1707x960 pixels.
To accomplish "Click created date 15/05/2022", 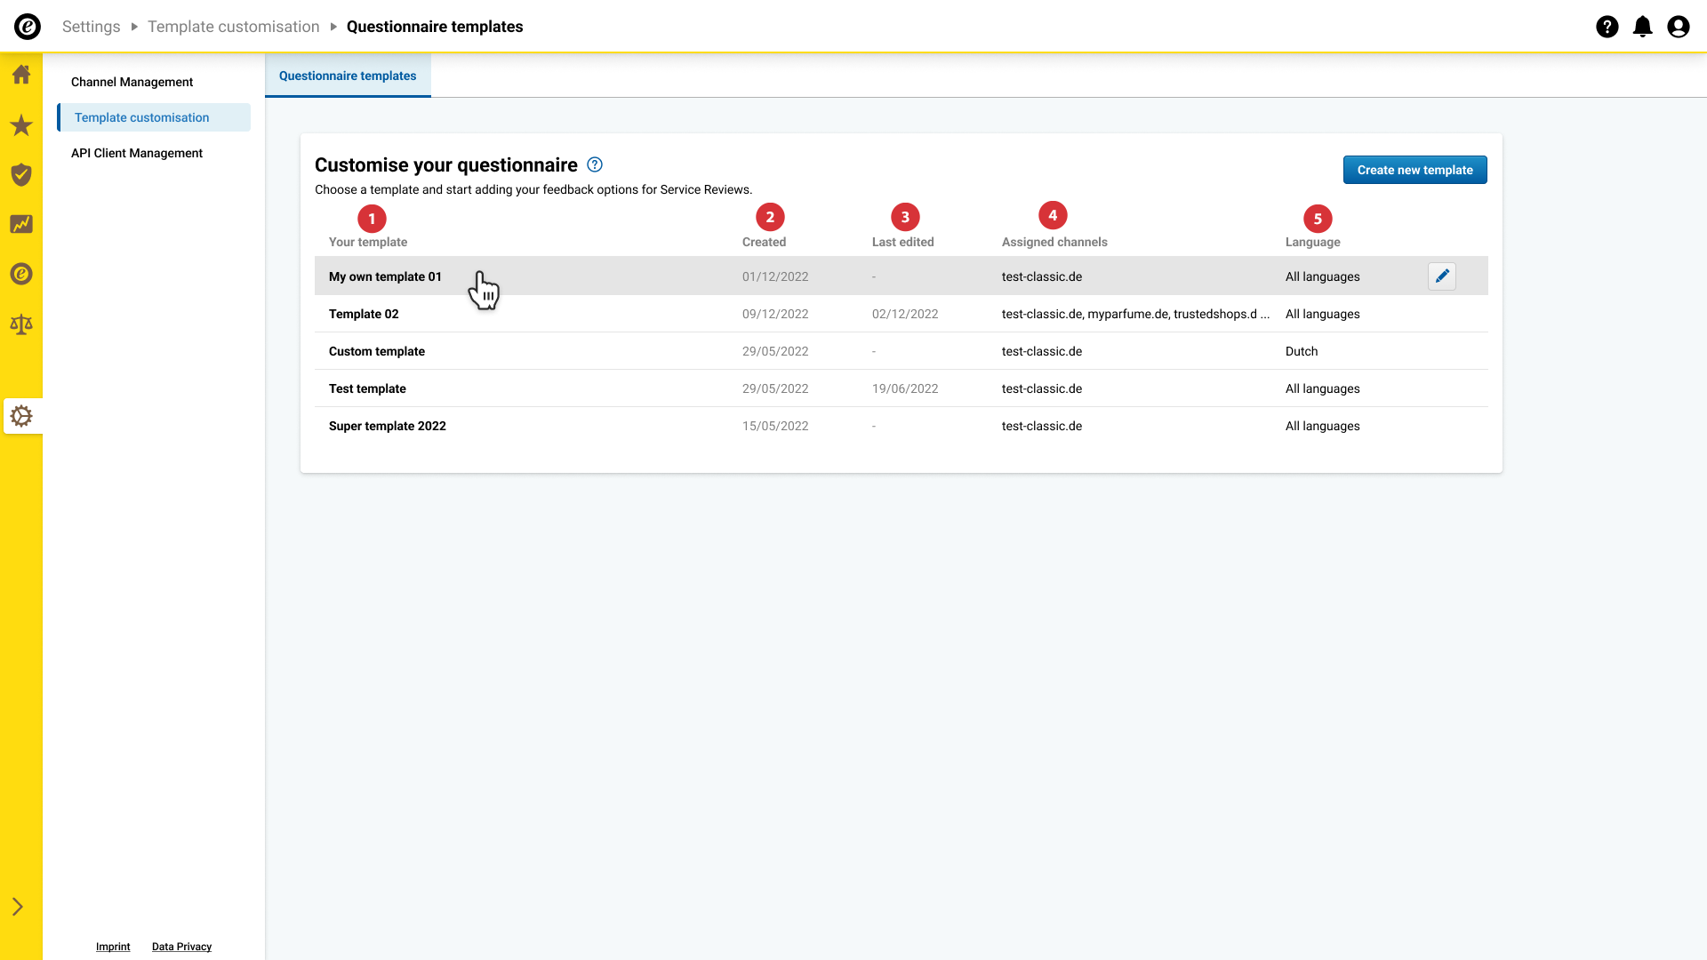I will click(x=775, y=426).
